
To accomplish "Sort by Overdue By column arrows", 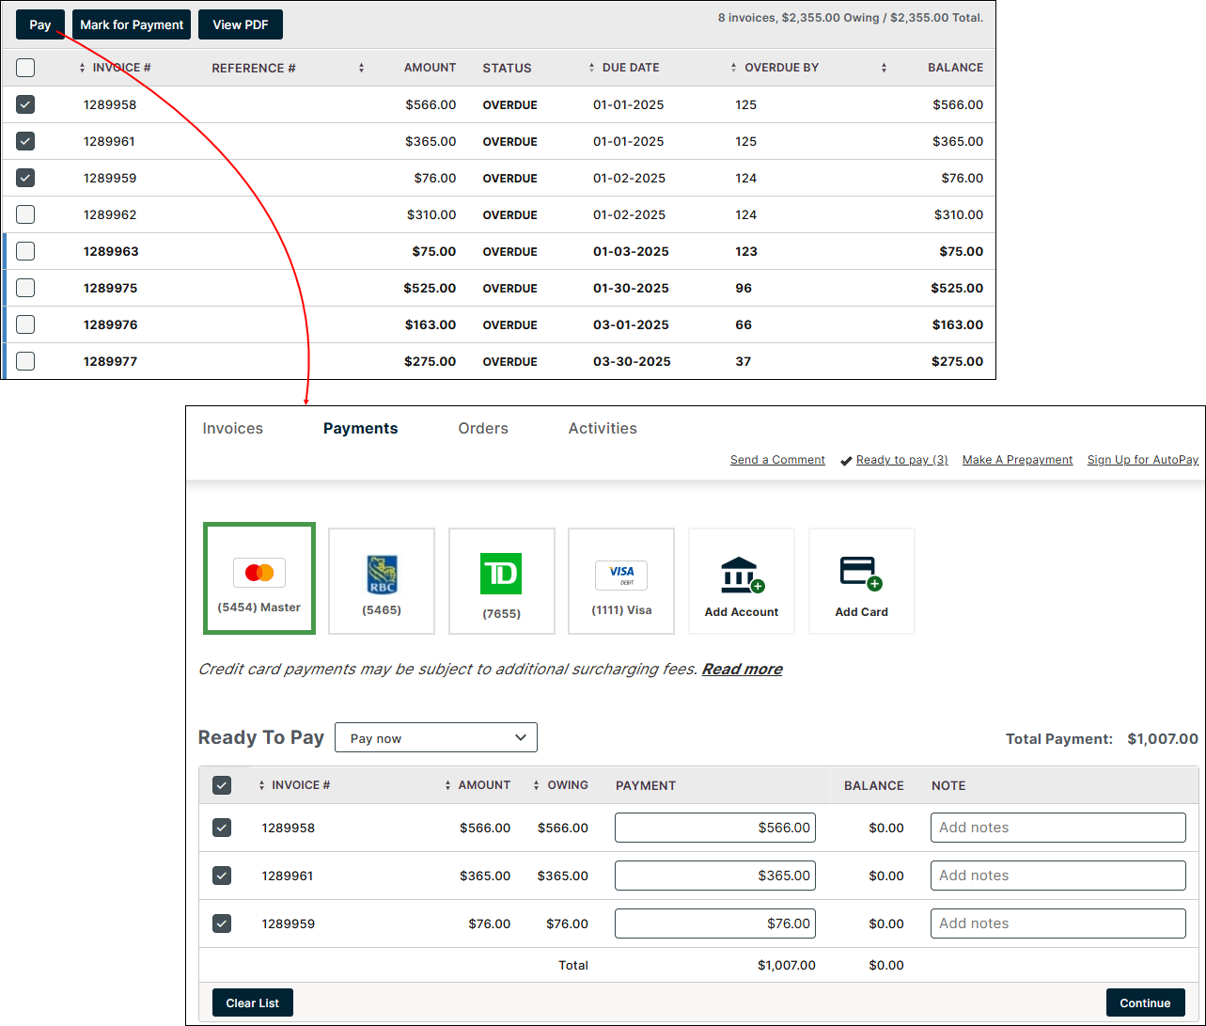I will 733,68.
